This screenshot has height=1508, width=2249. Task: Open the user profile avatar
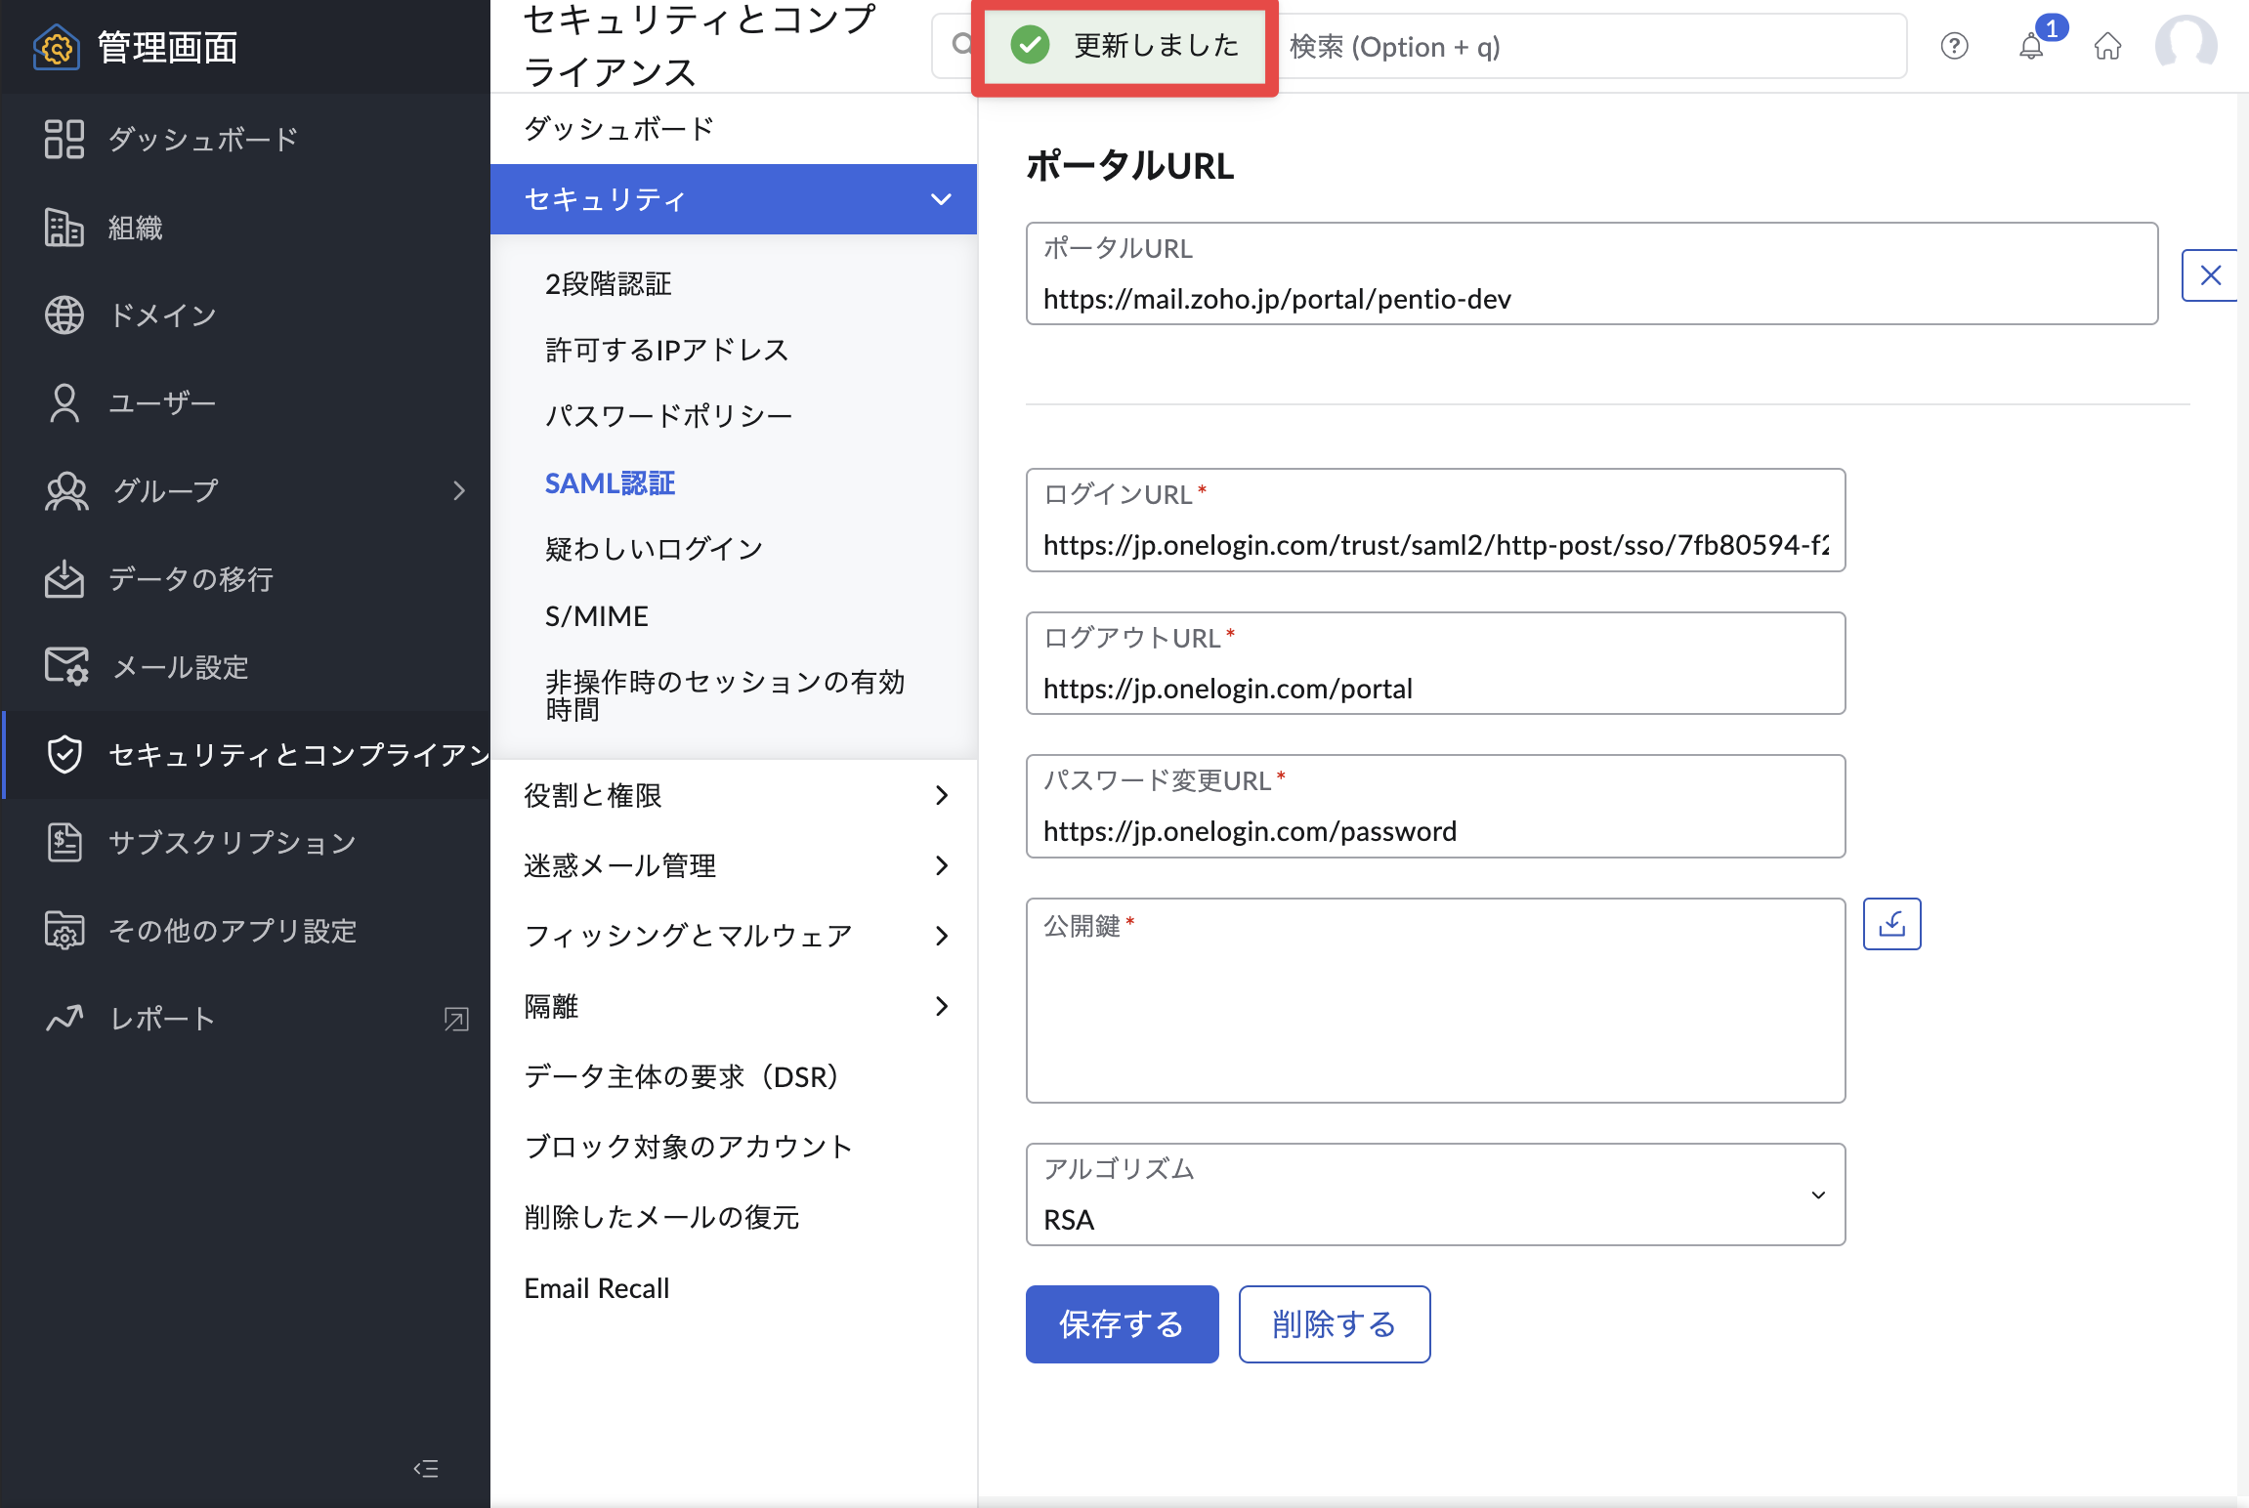pyautogui.click(x=2186, y=46)
